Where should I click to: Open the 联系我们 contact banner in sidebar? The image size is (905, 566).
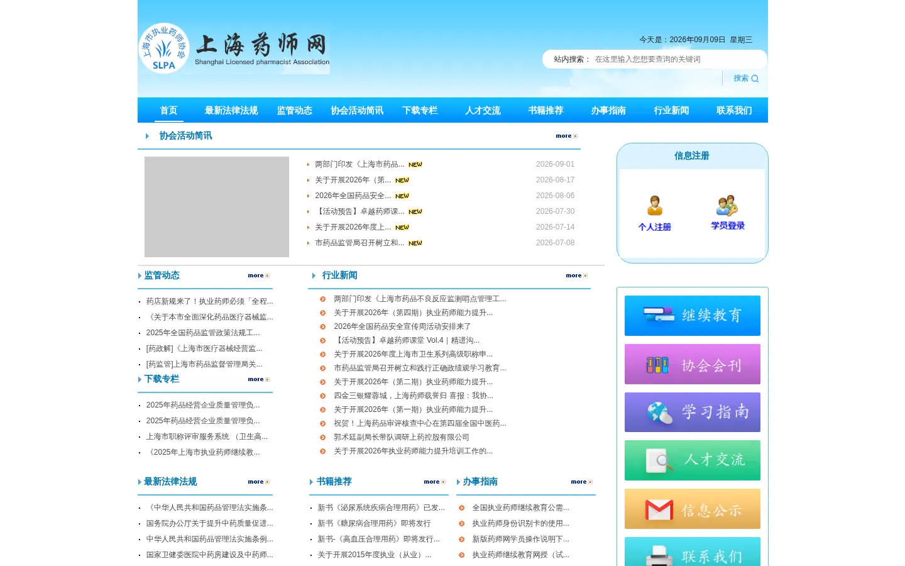coord(693,552)
